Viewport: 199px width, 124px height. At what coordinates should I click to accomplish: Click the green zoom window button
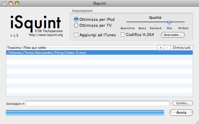17,3
